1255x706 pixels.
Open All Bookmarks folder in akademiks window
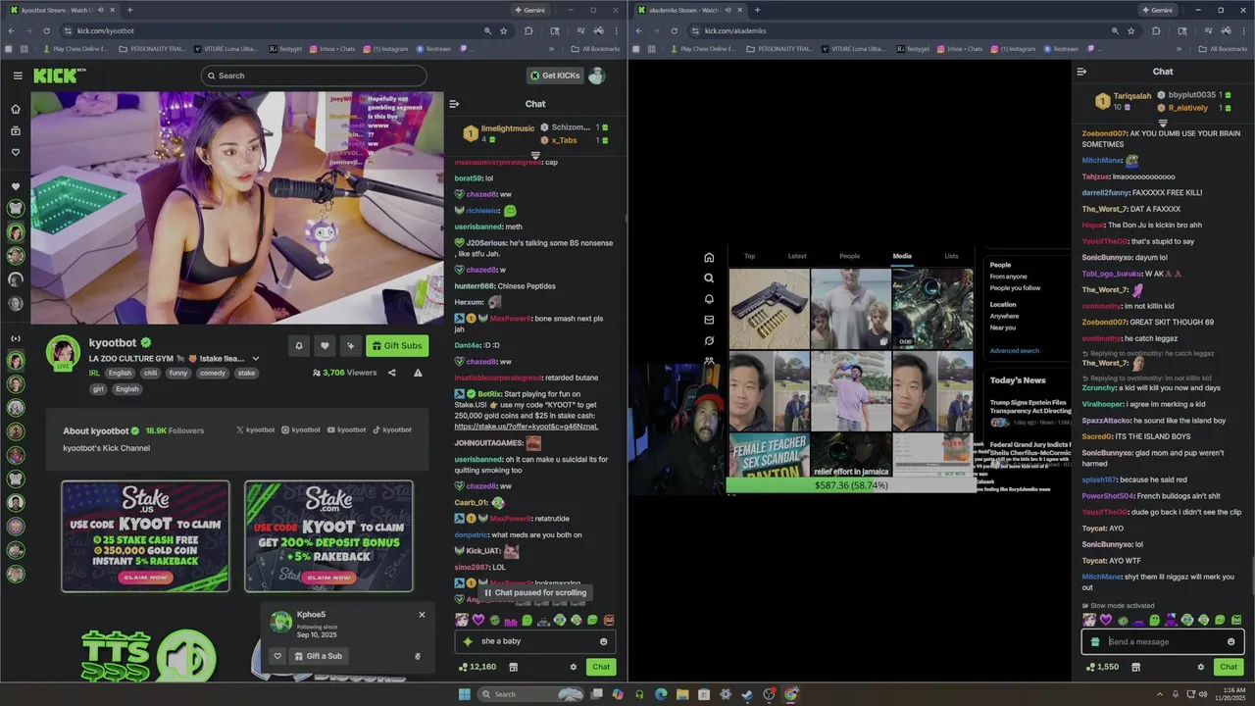point(1222,49)
